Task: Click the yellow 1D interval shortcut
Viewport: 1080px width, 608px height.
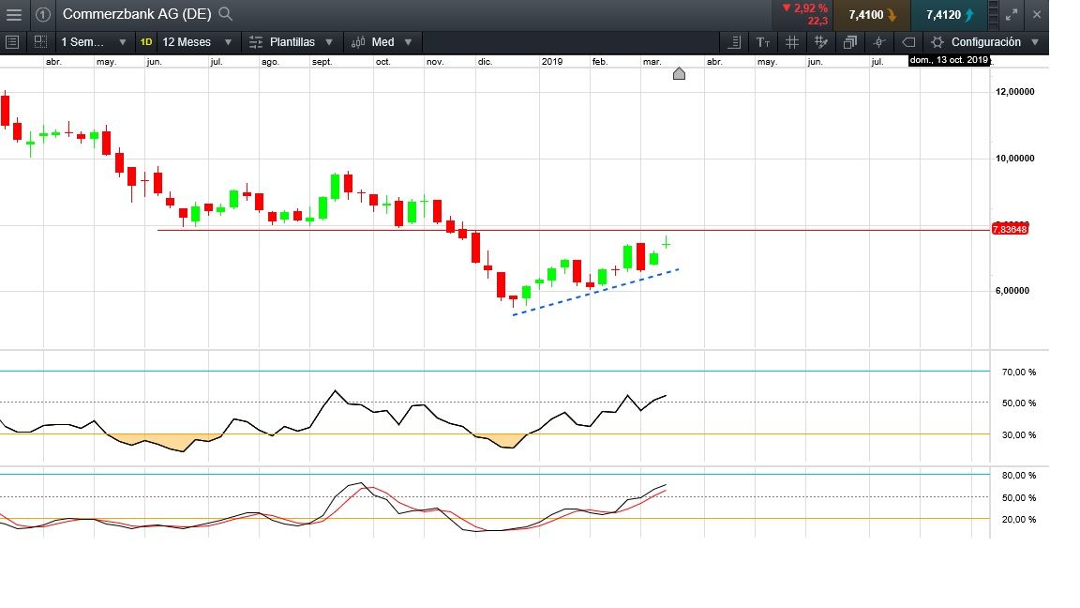Action: (146, 42)
